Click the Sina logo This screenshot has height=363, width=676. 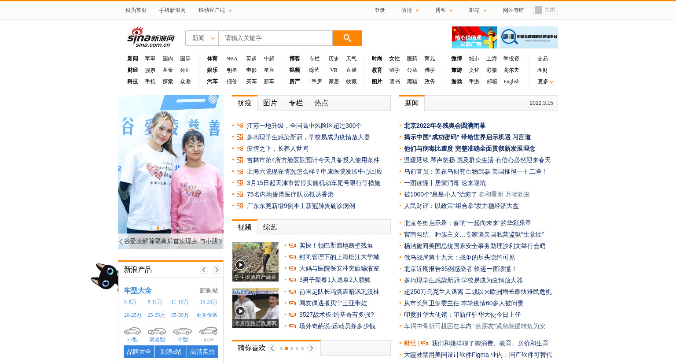pyautogui.click(x=151, y=37)
